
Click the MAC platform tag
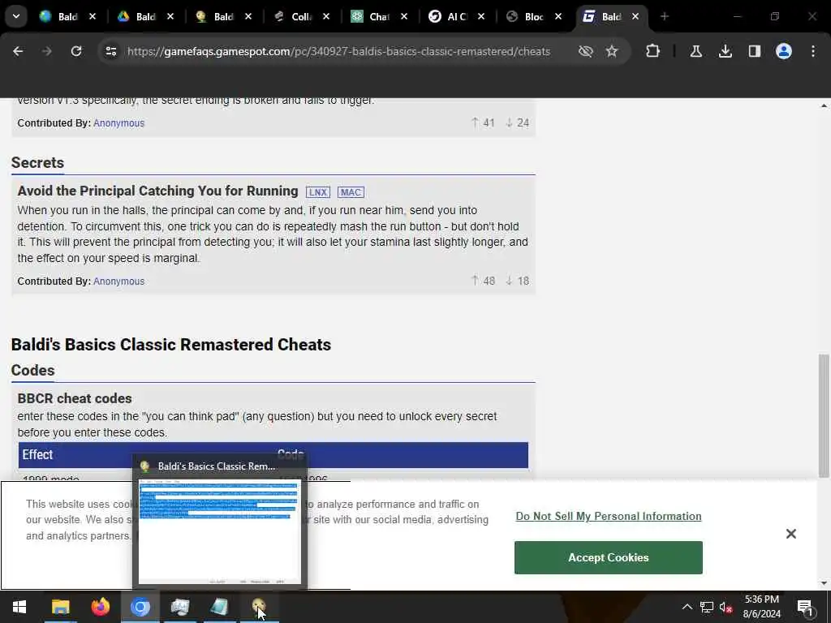click(x=351, y=192)
